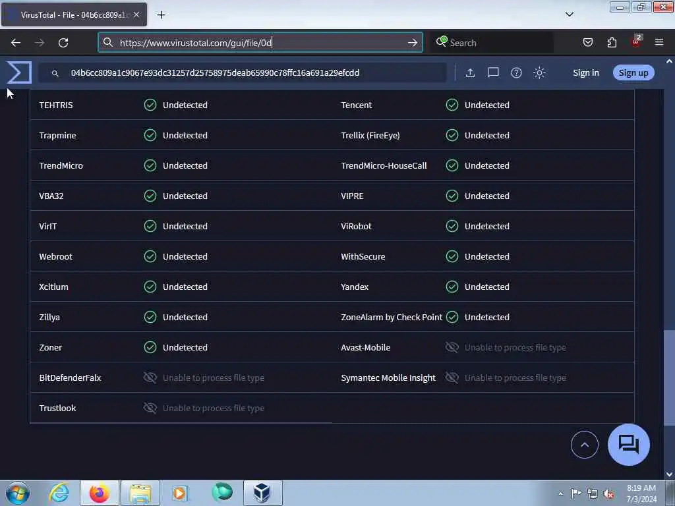Click the VirusTotal sigma logo
Viewport: 675px width, 506px height.
click(19, 72)
